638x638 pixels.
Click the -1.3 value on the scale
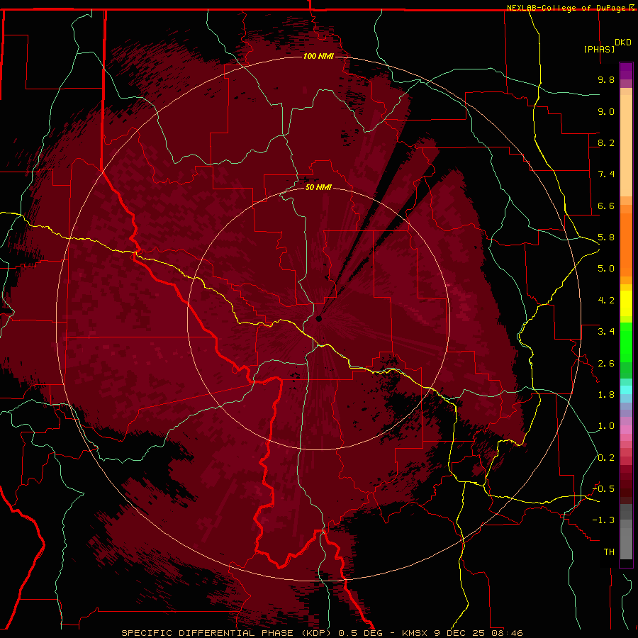[x=603, y=520]
